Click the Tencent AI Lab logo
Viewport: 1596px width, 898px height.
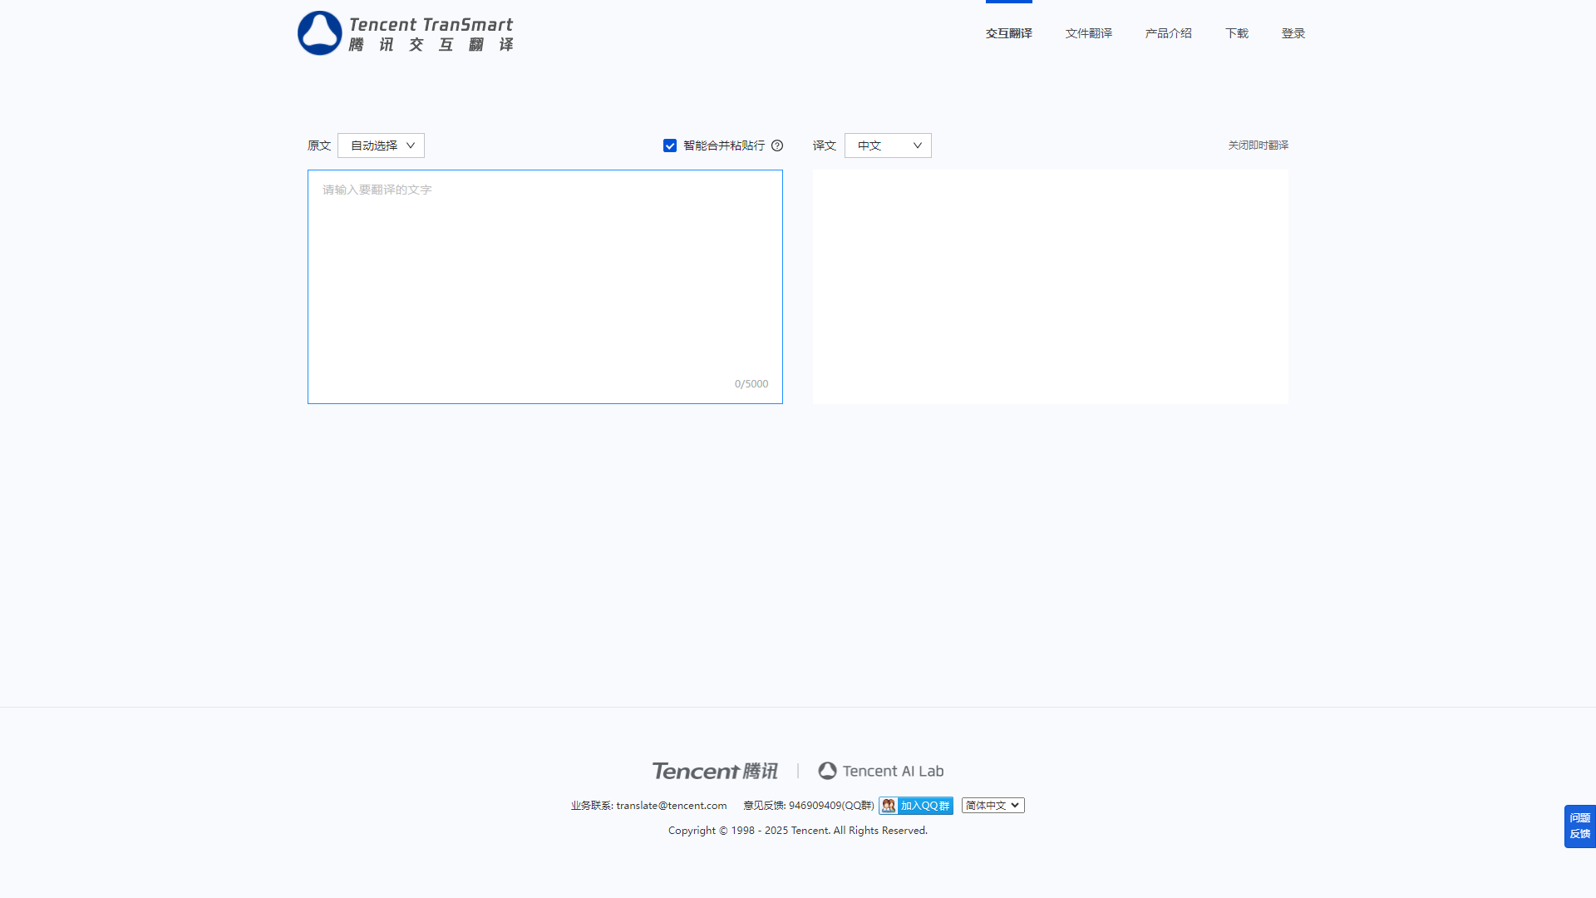click(880, 771)
